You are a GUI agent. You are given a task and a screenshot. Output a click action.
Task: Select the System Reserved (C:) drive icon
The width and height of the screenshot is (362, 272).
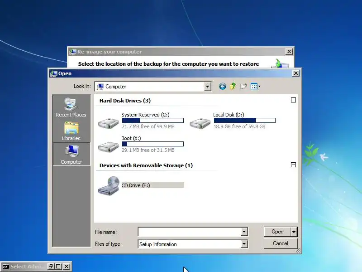(108, 123)
